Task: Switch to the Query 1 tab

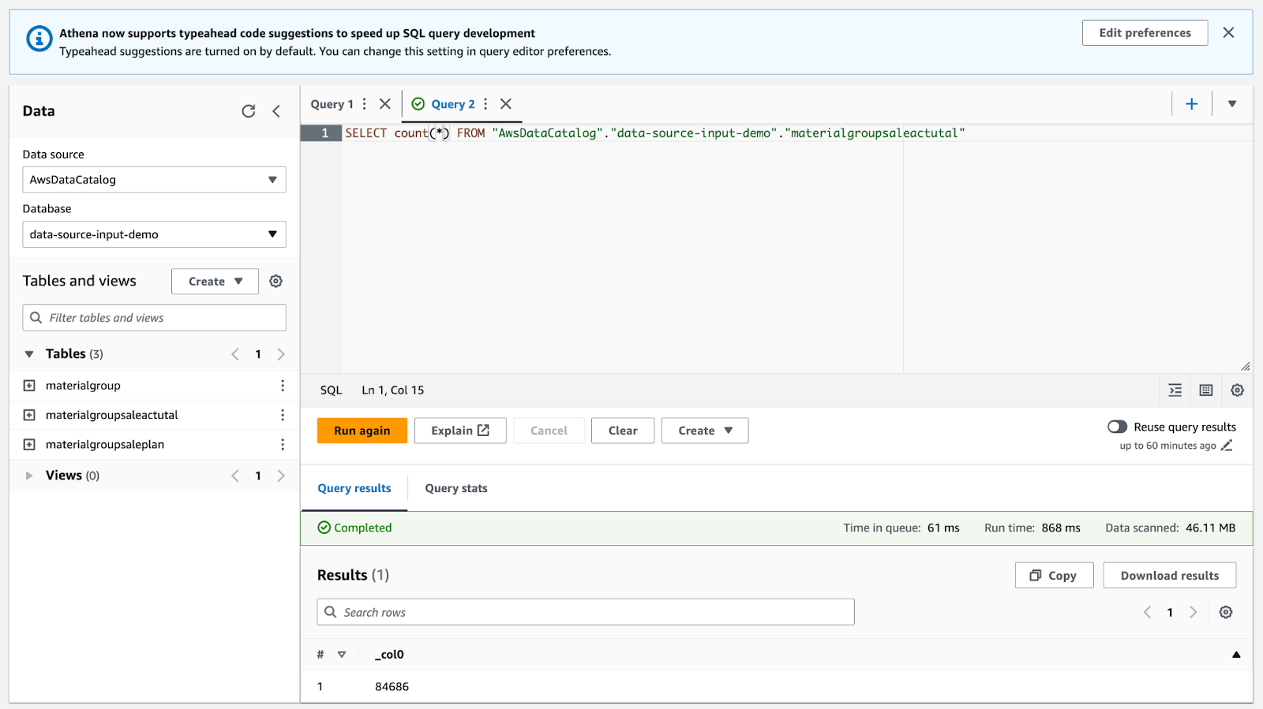Action: click(332, 104)
